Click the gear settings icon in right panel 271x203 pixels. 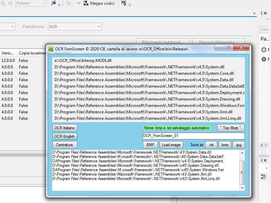(x=264, y=59)
